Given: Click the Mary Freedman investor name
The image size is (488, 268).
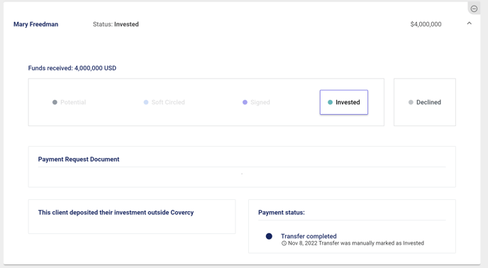Looking at the screenshot, I should 35,24.
